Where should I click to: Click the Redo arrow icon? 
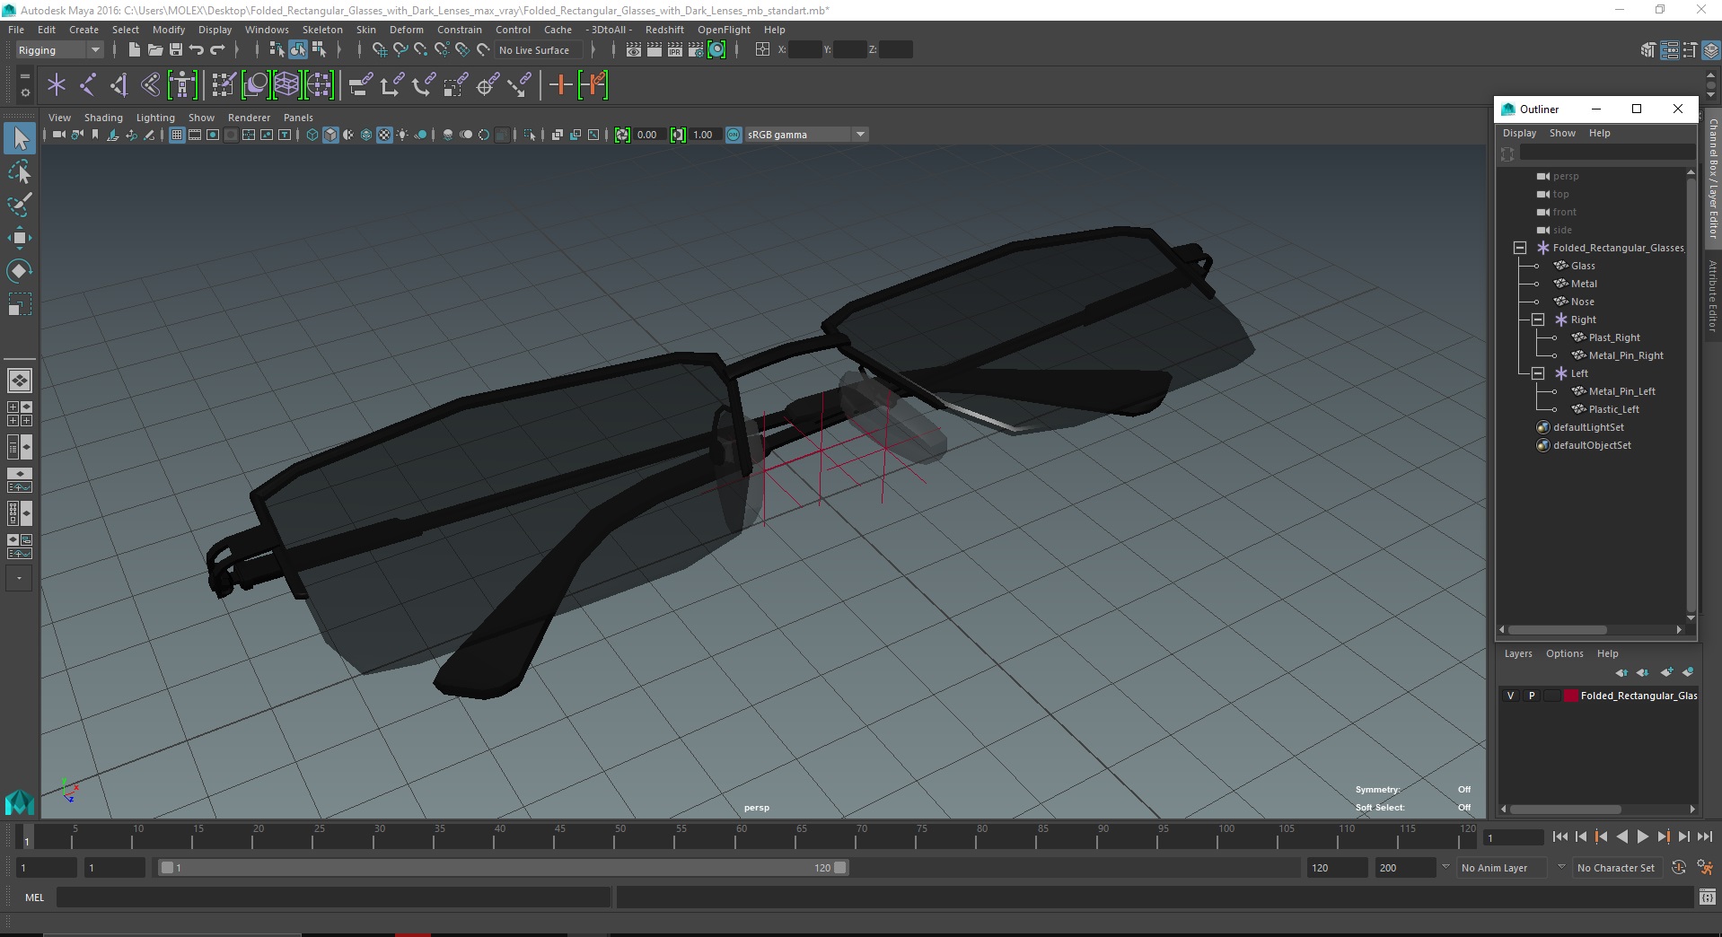(217, 50)
